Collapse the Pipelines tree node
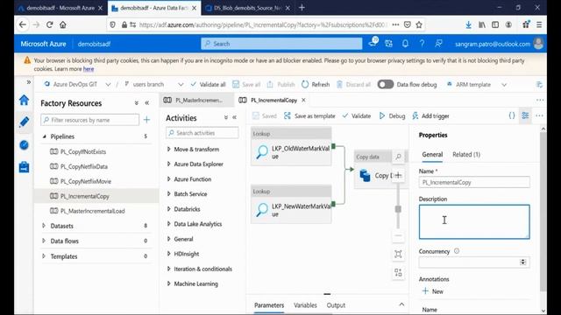The height and width of the screenshot is (315, 561). click(45, 136)
